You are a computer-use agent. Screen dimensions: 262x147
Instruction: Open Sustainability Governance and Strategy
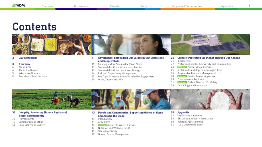point(119,70)
